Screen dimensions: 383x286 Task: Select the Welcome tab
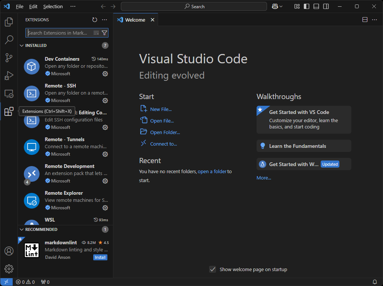tap(135, 20)
